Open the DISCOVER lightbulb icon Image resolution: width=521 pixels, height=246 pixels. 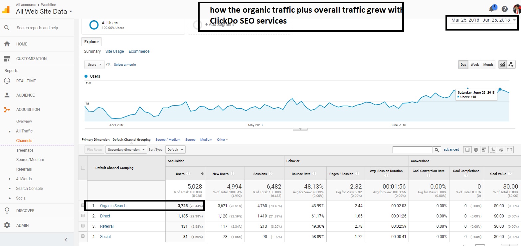7,210
